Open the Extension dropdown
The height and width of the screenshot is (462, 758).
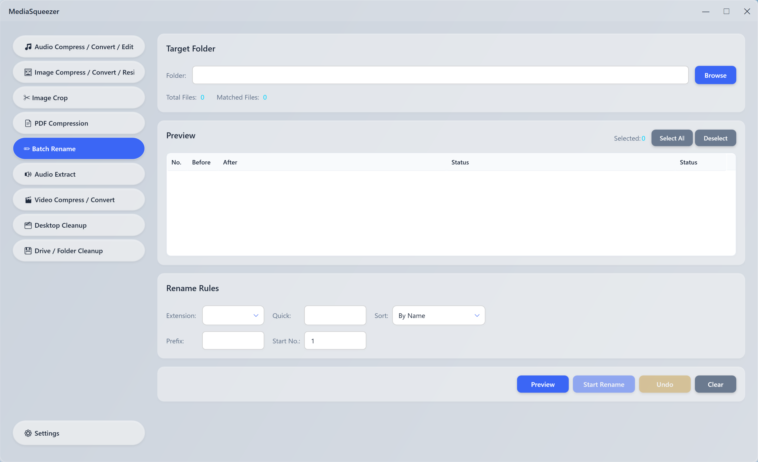[x=233, y=315]
